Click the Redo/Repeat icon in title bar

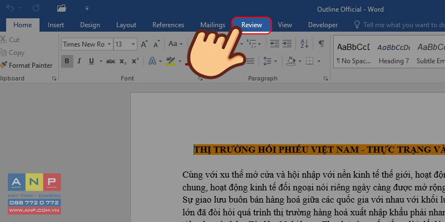tap(36, 8)
